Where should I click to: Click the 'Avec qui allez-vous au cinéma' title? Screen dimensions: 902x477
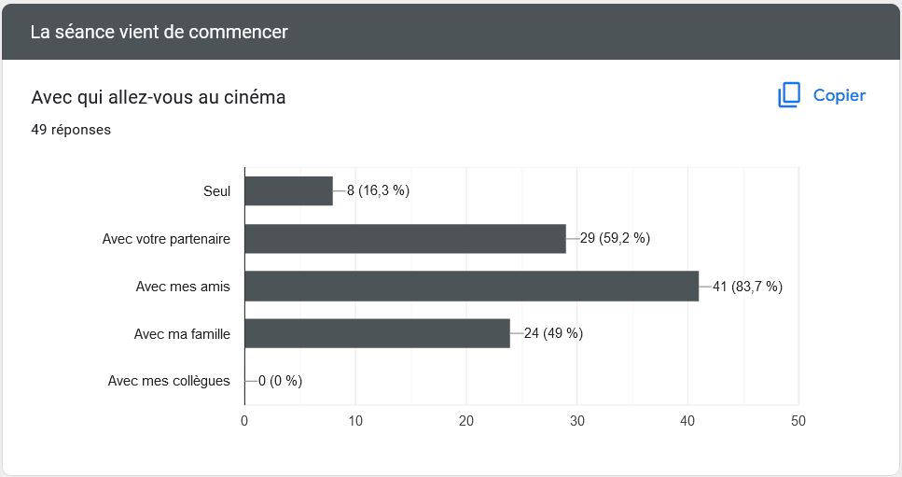coord(159,97)
